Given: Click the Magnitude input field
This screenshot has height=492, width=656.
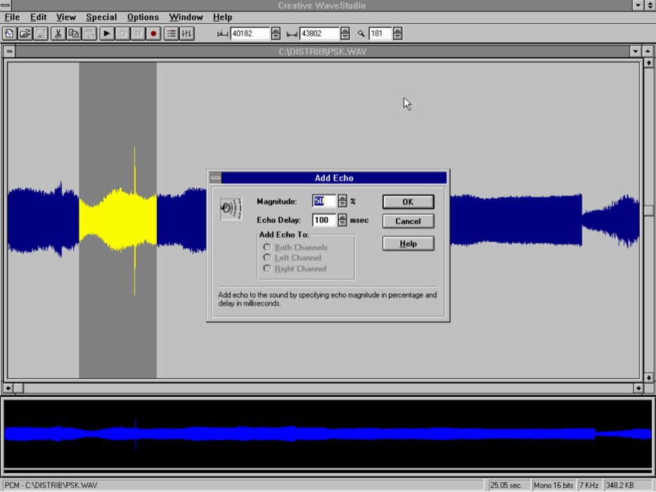Looking at the screenshot, I should (325, 201).
